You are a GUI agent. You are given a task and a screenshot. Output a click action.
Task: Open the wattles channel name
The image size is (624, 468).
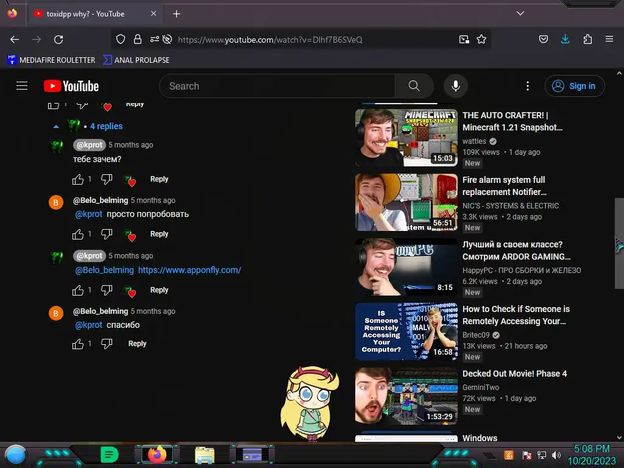[x=474, y=141]
